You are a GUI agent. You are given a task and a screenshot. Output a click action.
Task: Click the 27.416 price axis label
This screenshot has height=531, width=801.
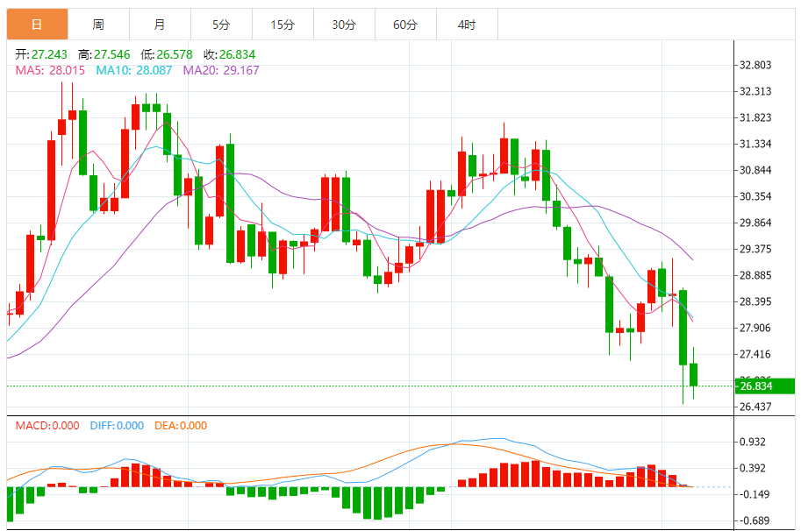pyautogui.click(x=755, y=354)
